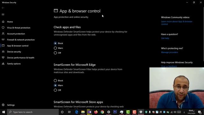Open Task View on the taskbar
This screenshot has width=204, height=115.
click(69, 112)
